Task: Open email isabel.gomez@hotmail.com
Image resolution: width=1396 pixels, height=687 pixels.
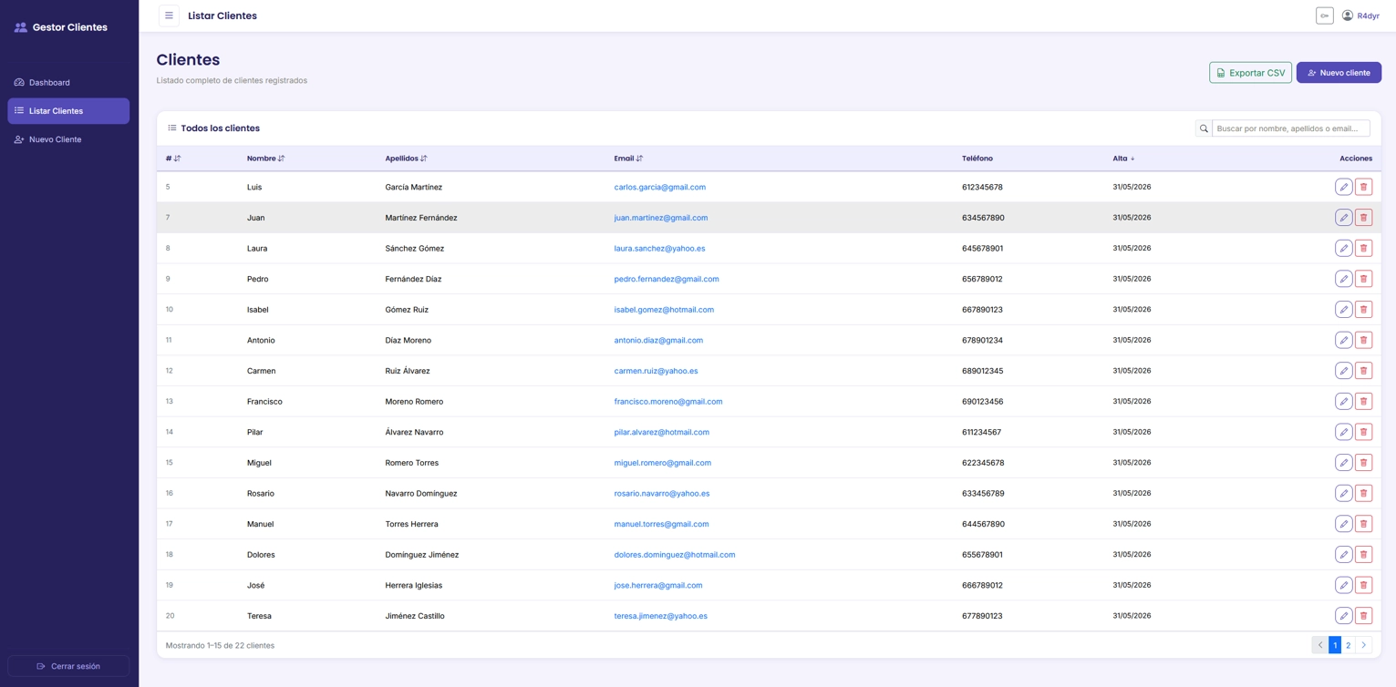Action: tap(664, 310)
